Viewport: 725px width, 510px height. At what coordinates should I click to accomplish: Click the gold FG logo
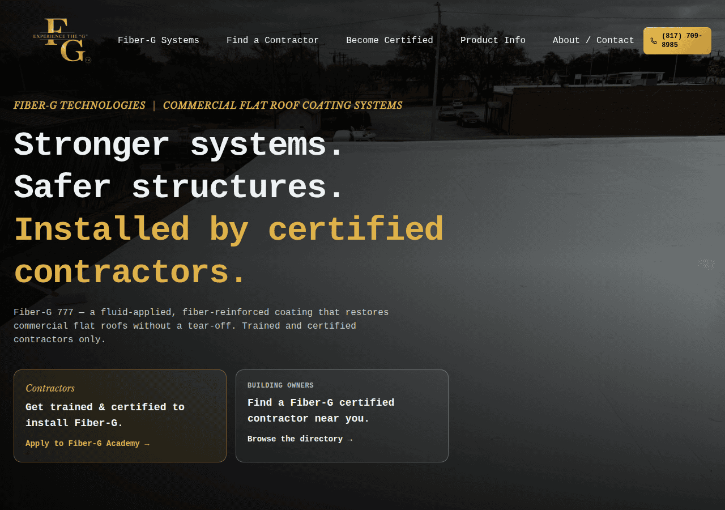pyautogui.click(x=62, y=40)
